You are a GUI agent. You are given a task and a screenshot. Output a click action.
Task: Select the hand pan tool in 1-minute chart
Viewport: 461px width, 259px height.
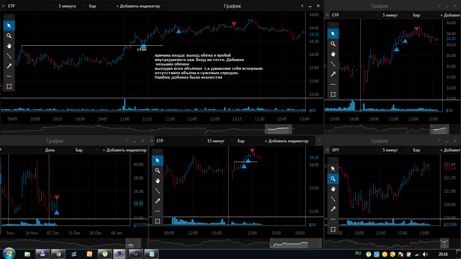(x=9, y=46)
